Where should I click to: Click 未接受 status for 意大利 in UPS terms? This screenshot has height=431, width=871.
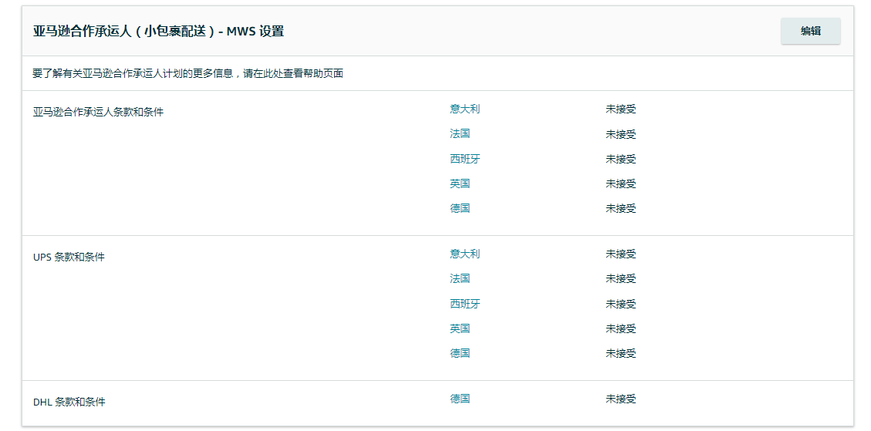pos(620,254)
